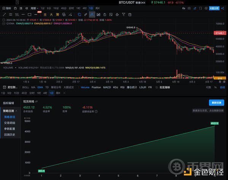The width and height of the screenshot is (228, 180).
Task: Expand the VOLUME indicator dropdown arrow
Action: (x=16, y=68)
